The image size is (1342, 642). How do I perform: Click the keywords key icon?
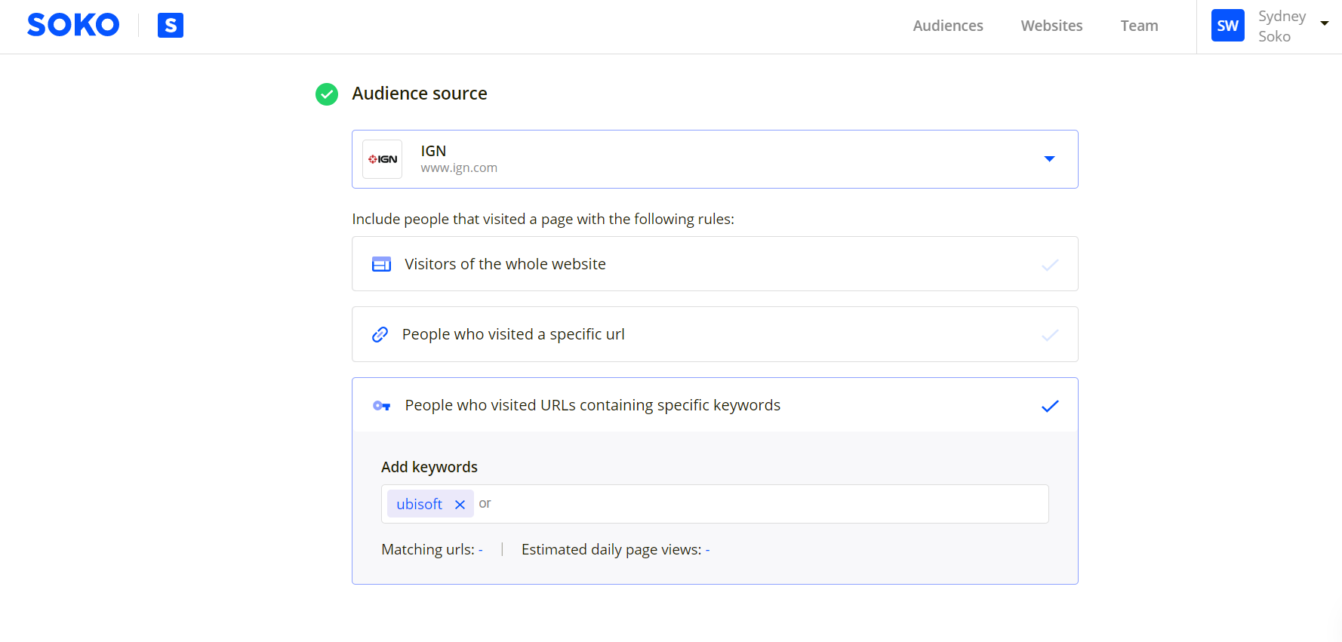[x=382, y=406]
